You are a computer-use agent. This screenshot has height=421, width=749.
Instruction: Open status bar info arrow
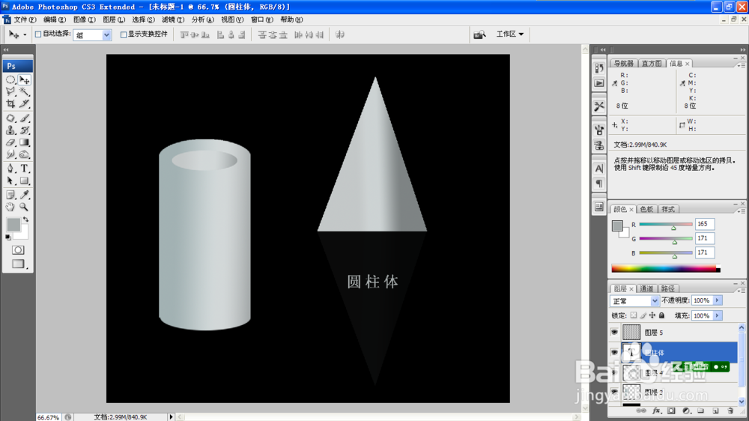click(x=171, y=417)
